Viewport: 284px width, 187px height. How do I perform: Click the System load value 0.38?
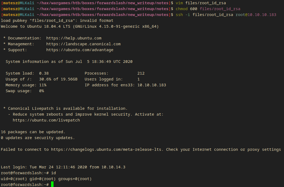[44, 73]
